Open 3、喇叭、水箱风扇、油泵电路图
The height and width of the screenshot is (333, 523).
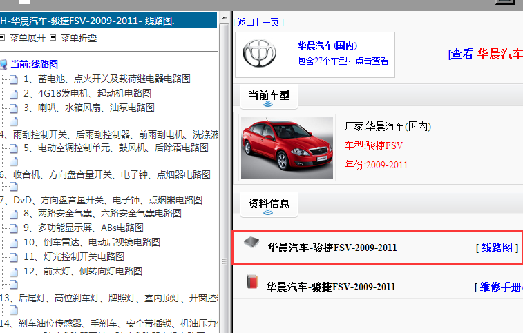tap(89, 108)
